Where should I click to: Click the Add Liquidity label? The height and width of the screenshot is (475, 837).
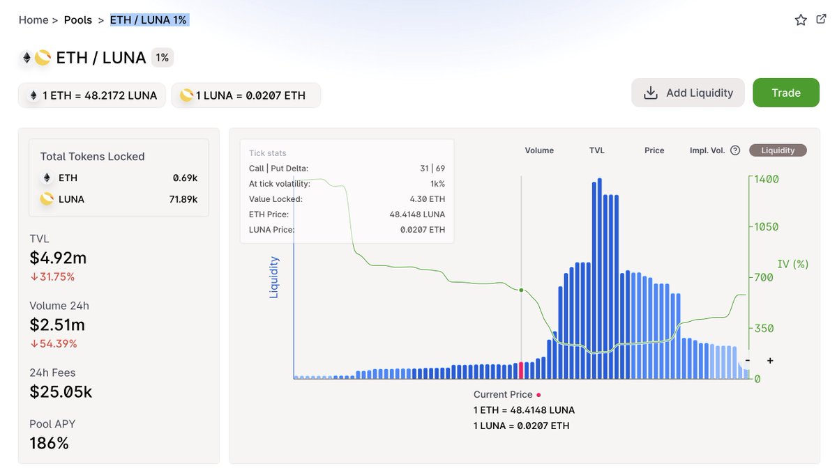(700, 93)
